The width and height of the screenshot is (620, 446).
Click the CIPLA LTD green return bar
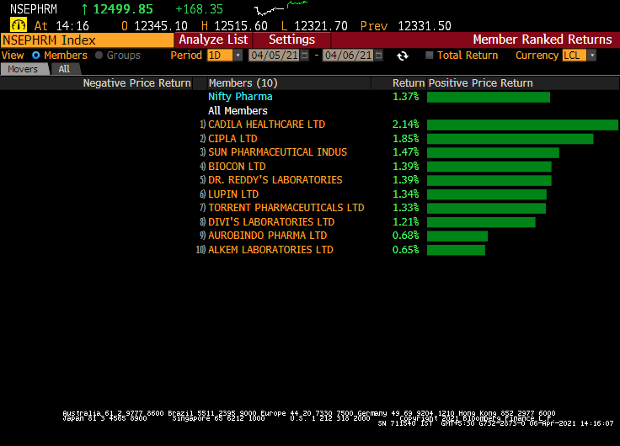pyautogui.click(x=510, y=139)
